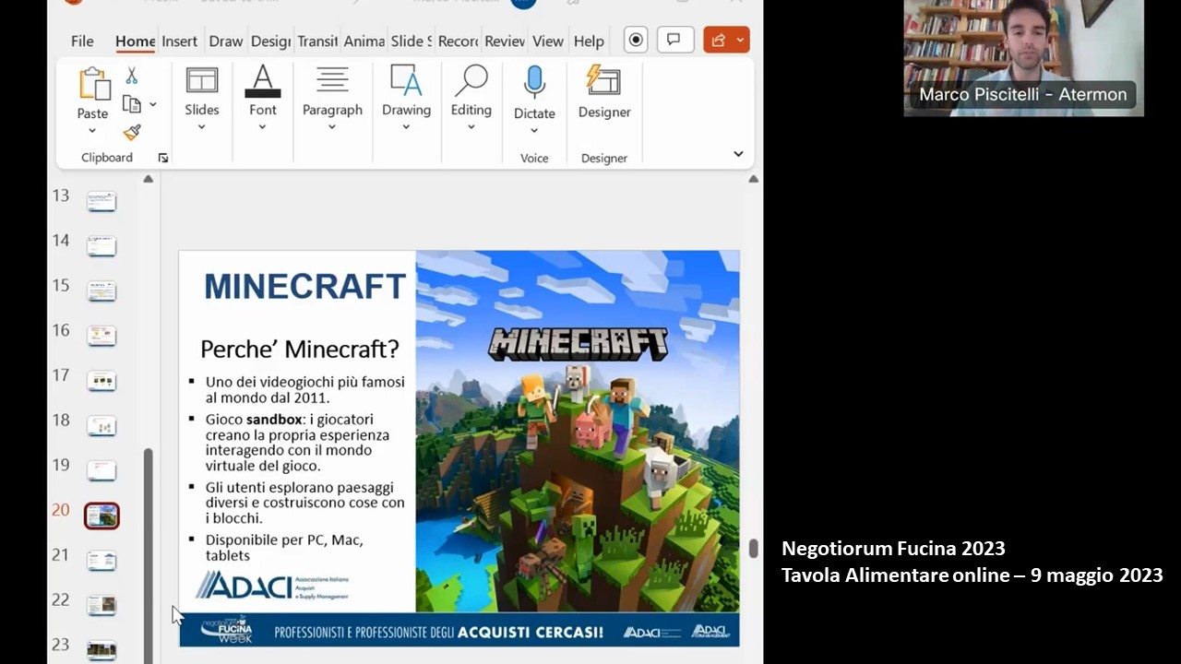Switch to the View tab
The height and width of the screenshot is (664, 1181).
pos(547,41)
